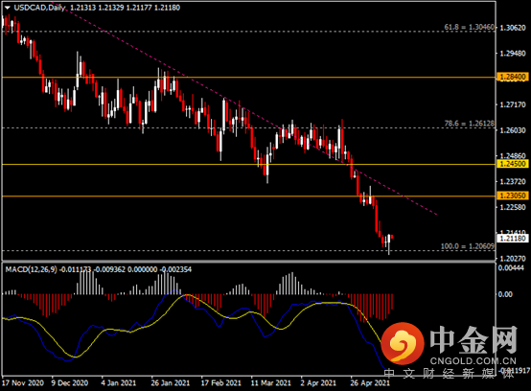
Task: Click the 11 Mar 2021 date marker
Action: click(x=271, y=383)
